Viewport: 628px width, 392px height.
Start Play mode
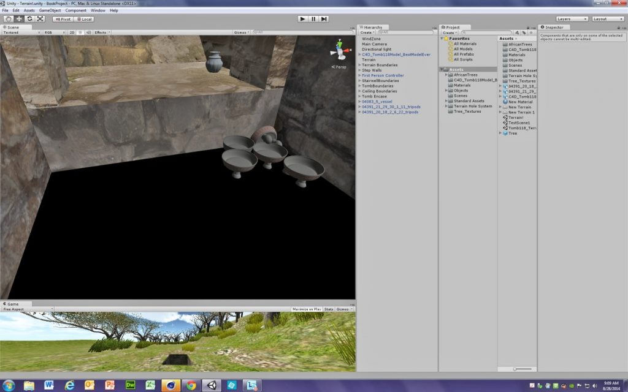click(303, 19)
